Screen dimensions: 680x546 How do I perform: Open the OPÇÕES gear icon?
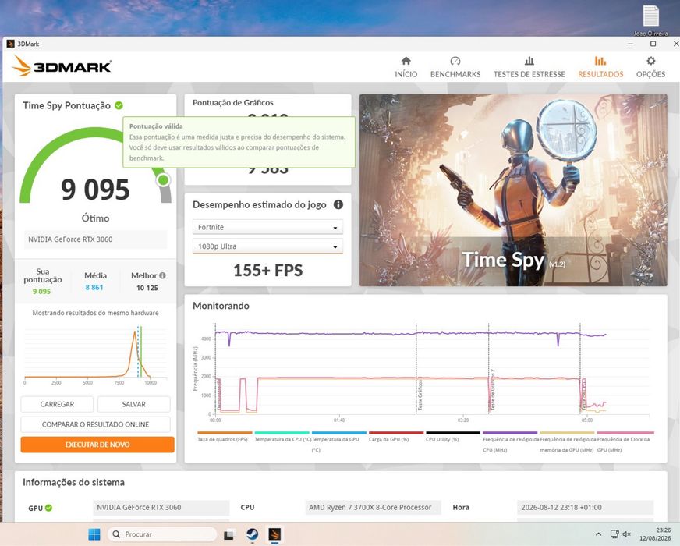point(650,61)
